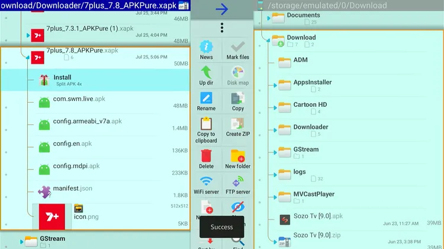Open com.swm.live.apk file
Viewport: 444px width, 249px height.
(x=95, y=102)
